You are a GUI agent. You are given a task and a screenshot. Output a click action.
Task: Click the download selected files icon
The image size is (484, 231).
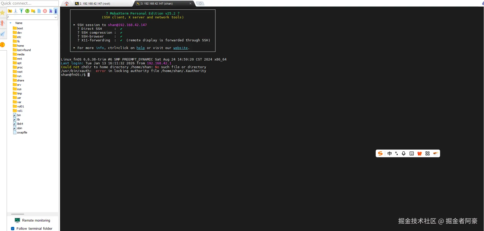coord(16,11)
